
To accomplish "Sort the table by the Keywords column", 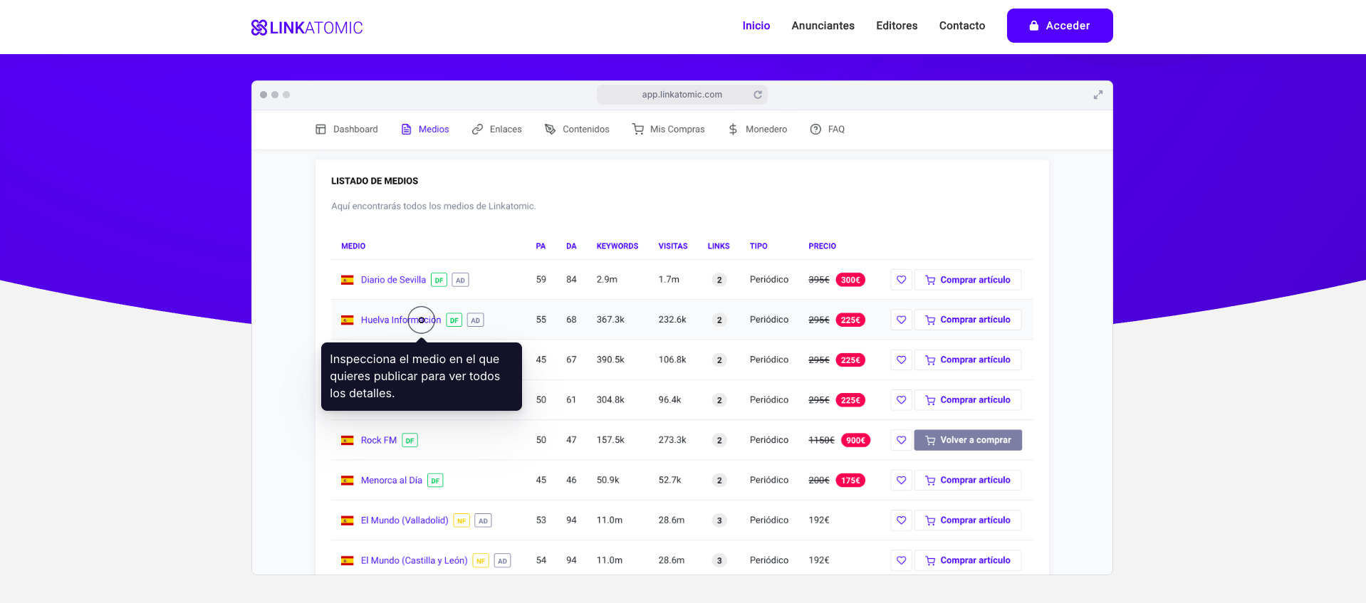I will point(617,246).
